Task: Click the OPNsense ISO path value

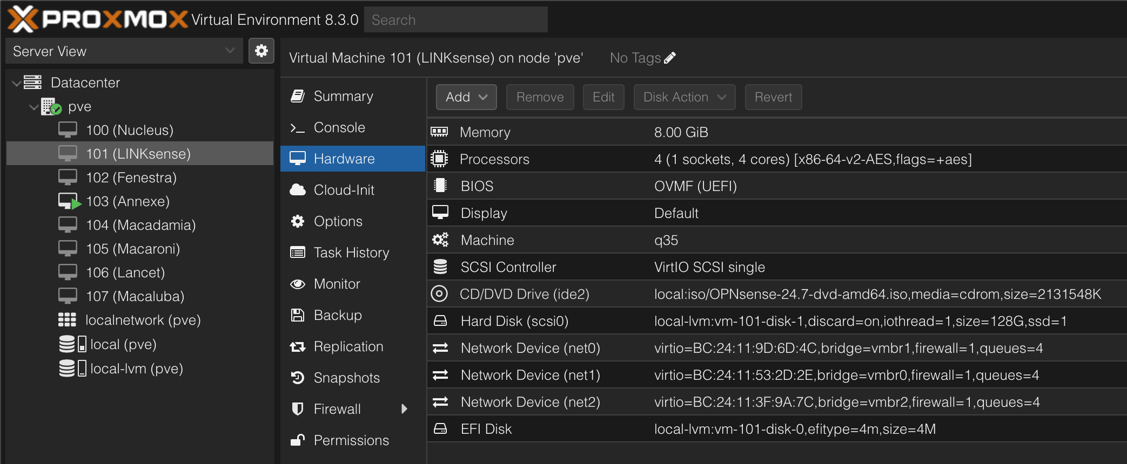Action: tap(877, 294)
